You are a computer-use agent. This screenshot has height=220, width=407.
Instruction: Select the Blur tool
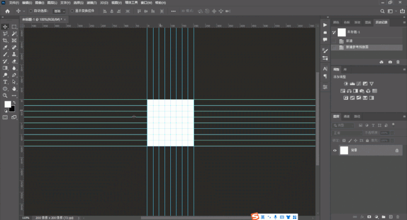click(14, 68)
